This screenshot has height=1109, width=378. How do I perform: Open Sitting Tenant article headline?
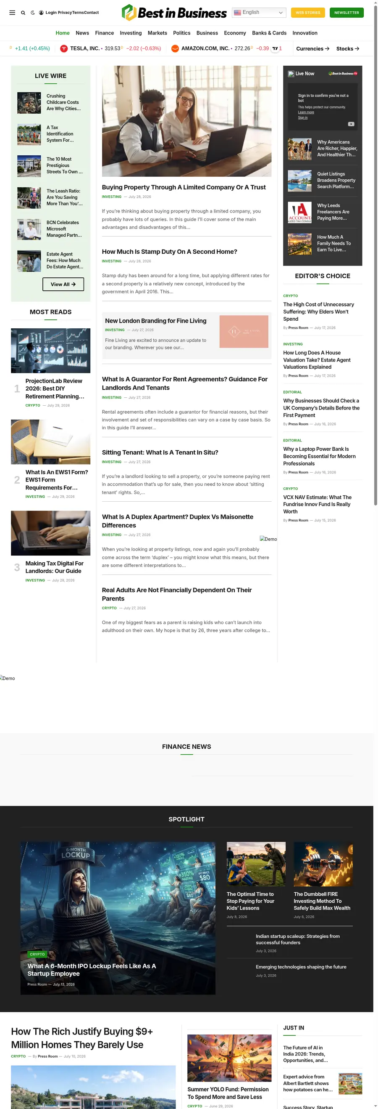tap(160, 452)
